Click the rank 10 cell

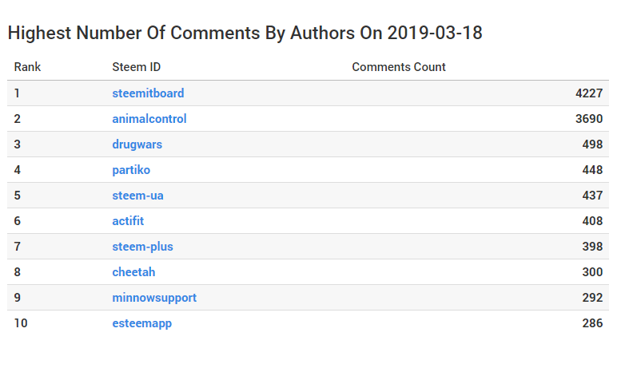(21, 323)
